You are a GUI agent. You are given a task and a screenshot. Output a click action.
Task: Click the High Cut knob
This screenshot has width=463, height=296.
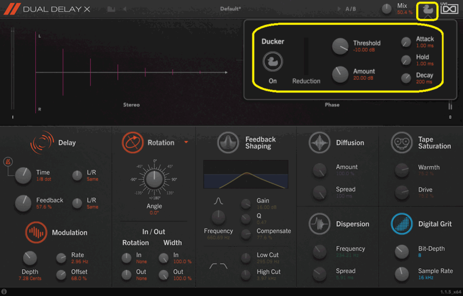coord(245,275)
